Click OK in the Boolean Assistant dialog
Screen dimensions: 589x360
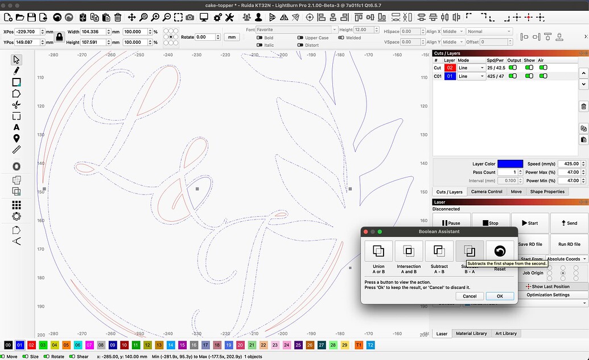coord(500,296)
